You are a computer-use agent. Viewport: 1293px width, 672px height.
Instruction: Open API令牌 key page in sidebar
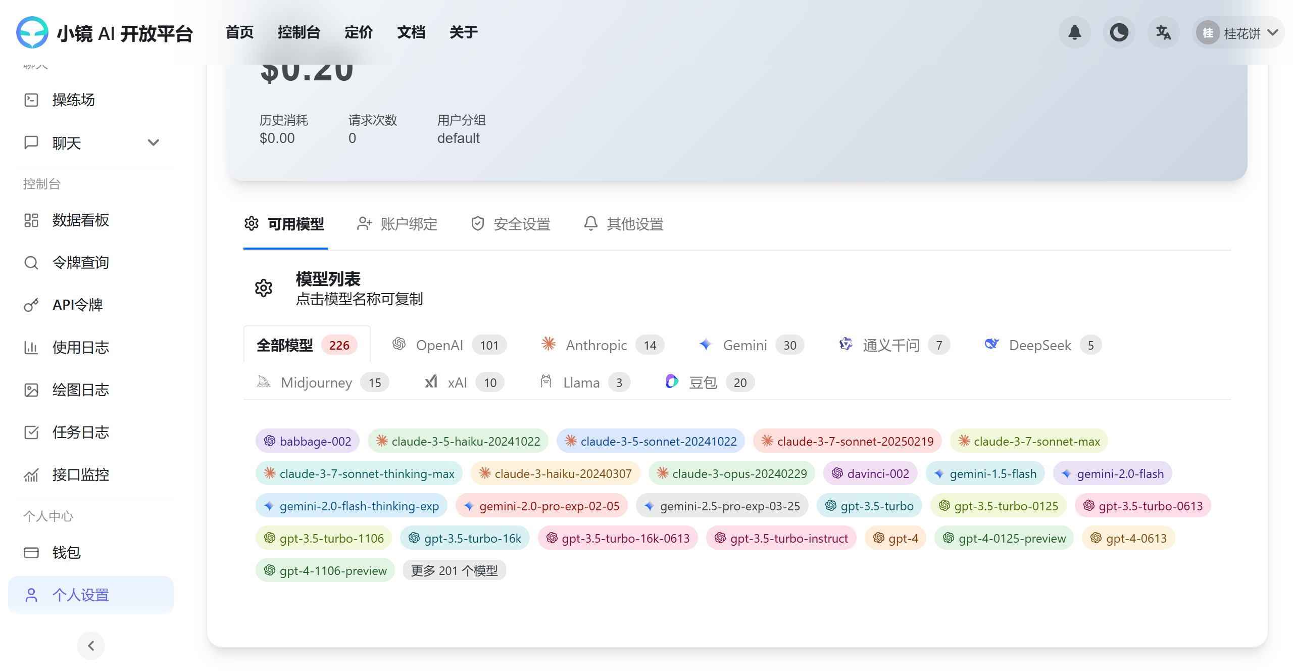tap(91, 305)
